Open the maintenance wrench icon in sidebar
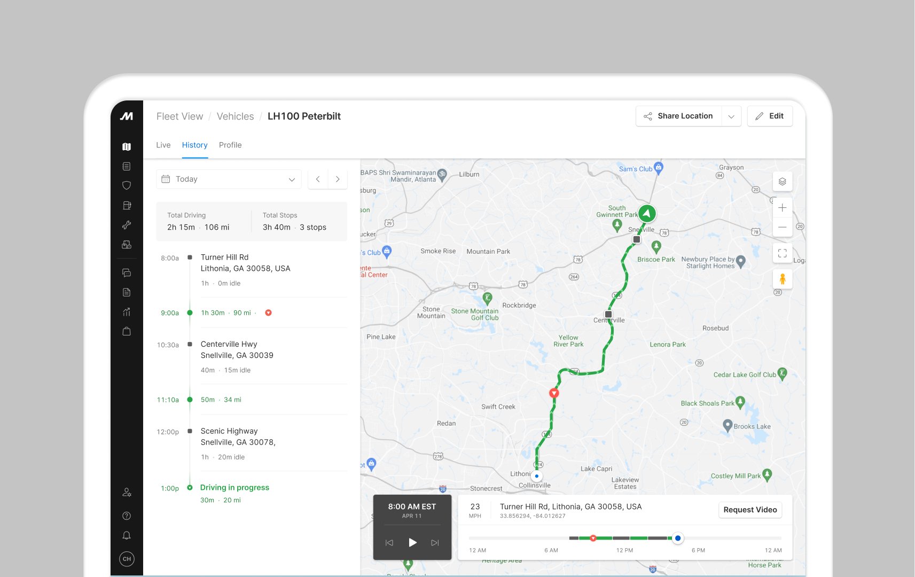Screen dimensions: 915x577 [127, 225]
